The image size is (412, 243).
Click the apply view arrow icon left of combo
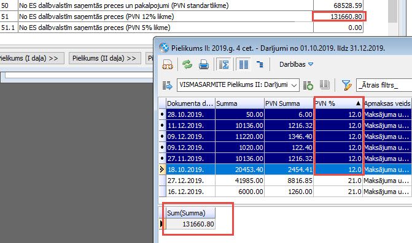point(168,85)
